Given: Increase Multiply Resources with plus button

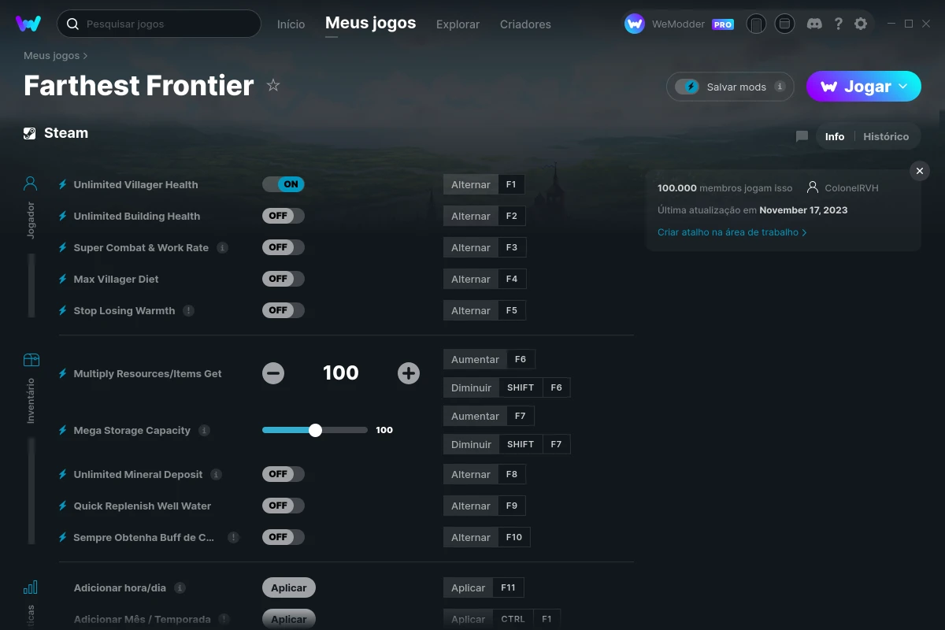Looking at the screenshot, I should pyautogui.click(x=409, y=373).
